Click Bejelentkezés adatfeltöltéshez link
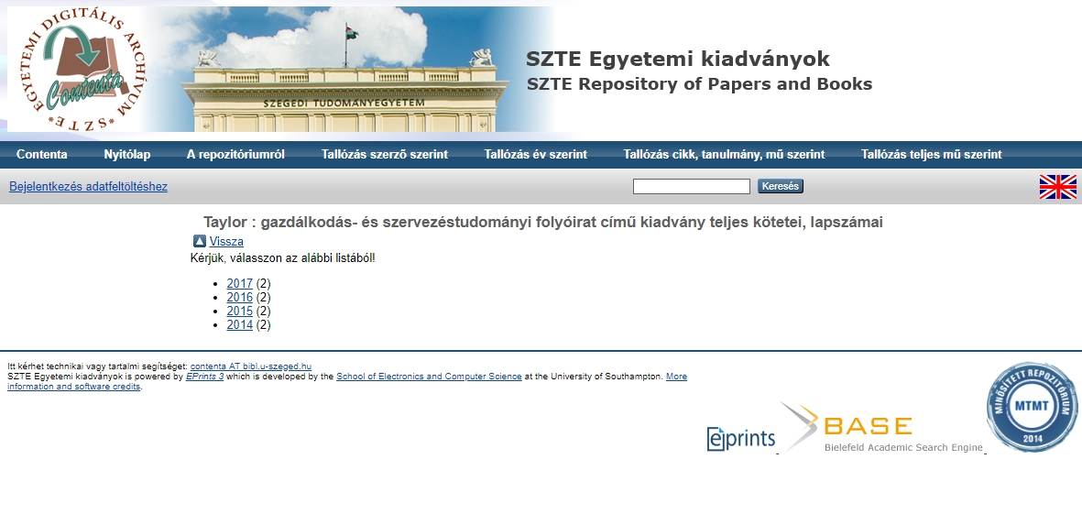 click(x=88, y=186)
